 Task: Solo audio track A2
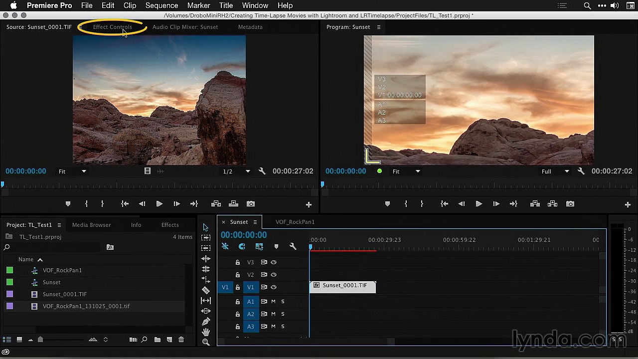coord(283,314)
